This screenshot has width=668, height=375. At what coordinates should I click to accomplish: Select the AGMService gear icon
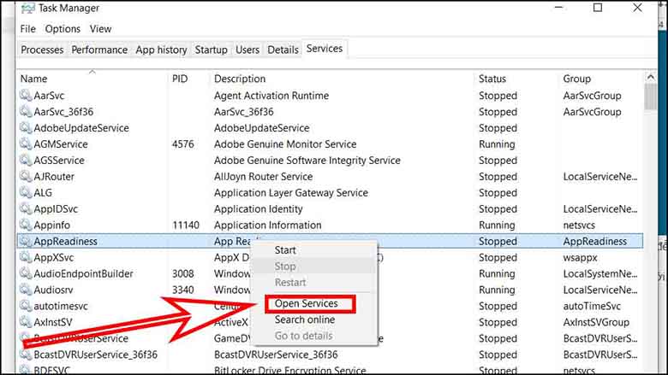(x=26, y=144)
